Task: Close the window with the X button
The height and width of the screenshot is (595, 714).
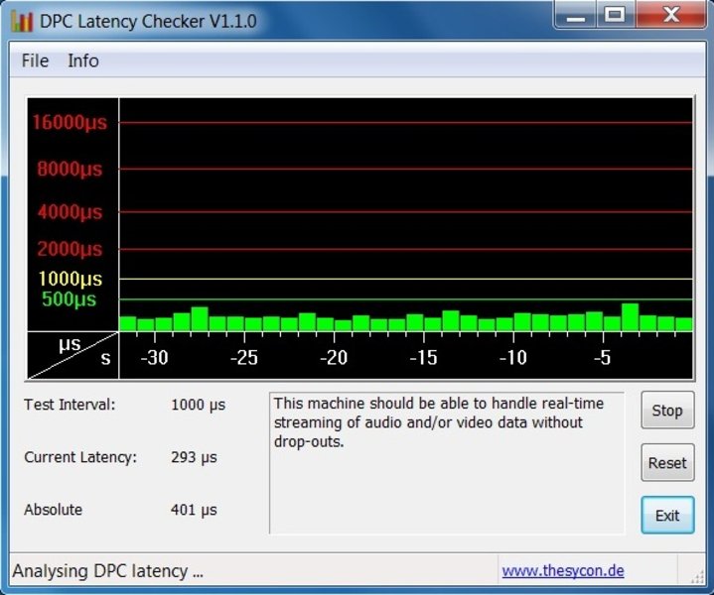Action: click(x=671, y=15)
